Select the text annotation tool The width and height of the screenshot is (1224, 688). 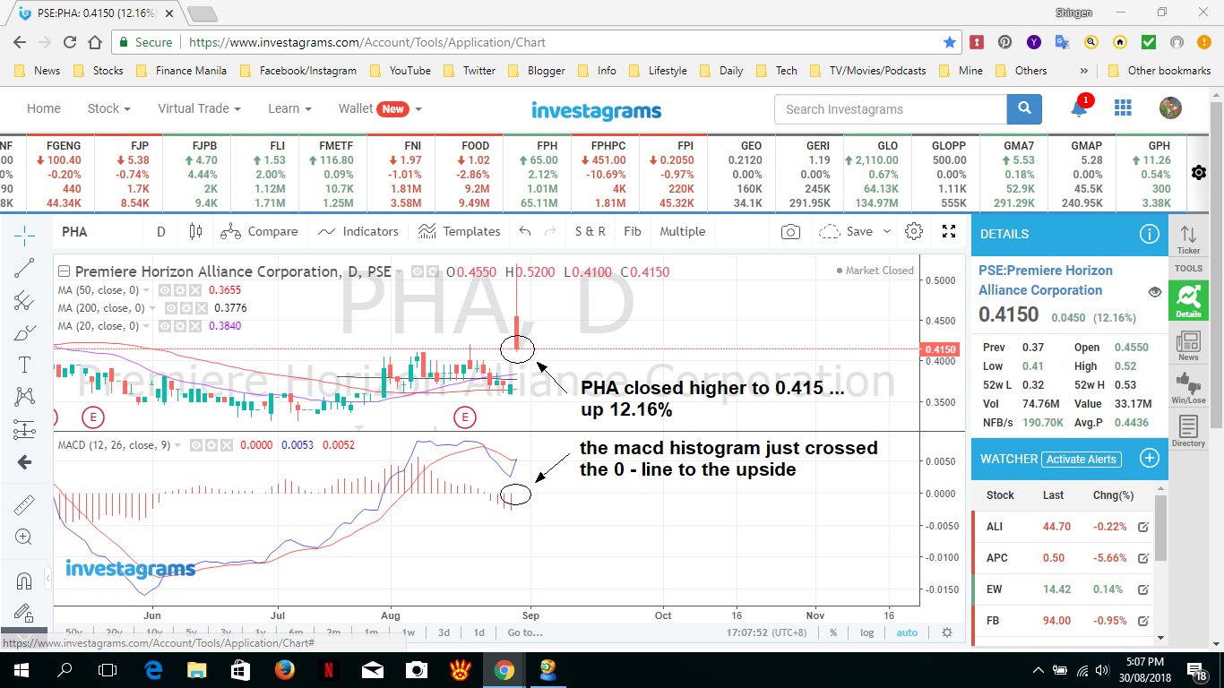[24, 365]
